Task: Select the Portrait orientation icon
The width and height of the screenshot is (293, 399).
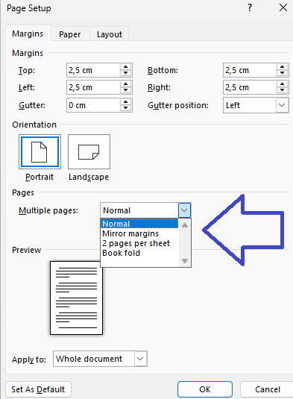Action: [40, 151]
